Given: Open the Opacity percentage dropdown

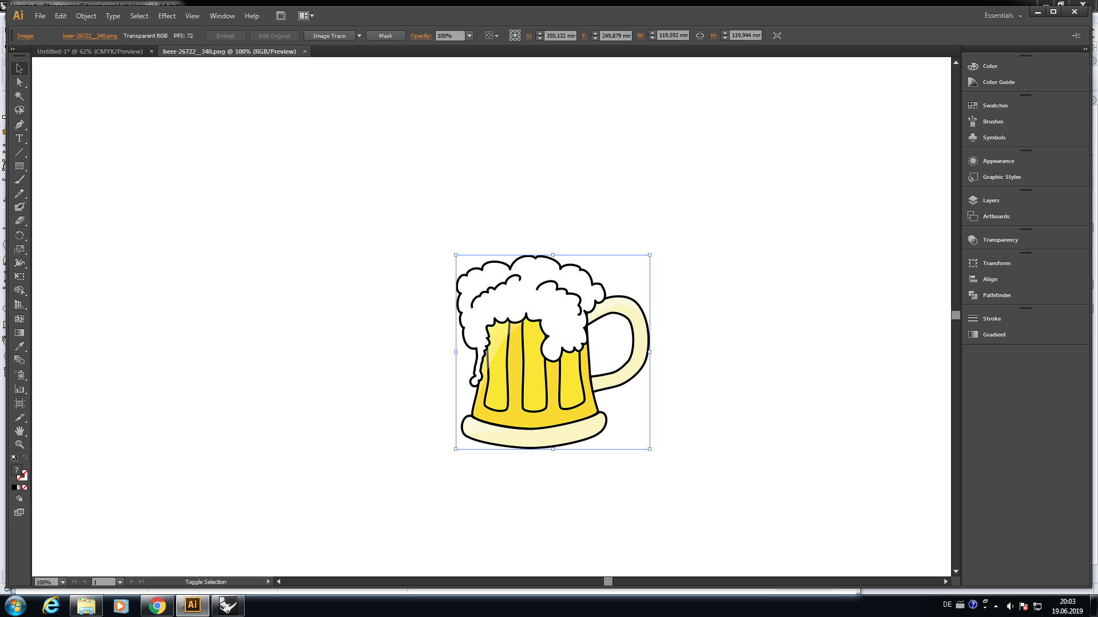Looking at the screenshot, I should 470,35.
